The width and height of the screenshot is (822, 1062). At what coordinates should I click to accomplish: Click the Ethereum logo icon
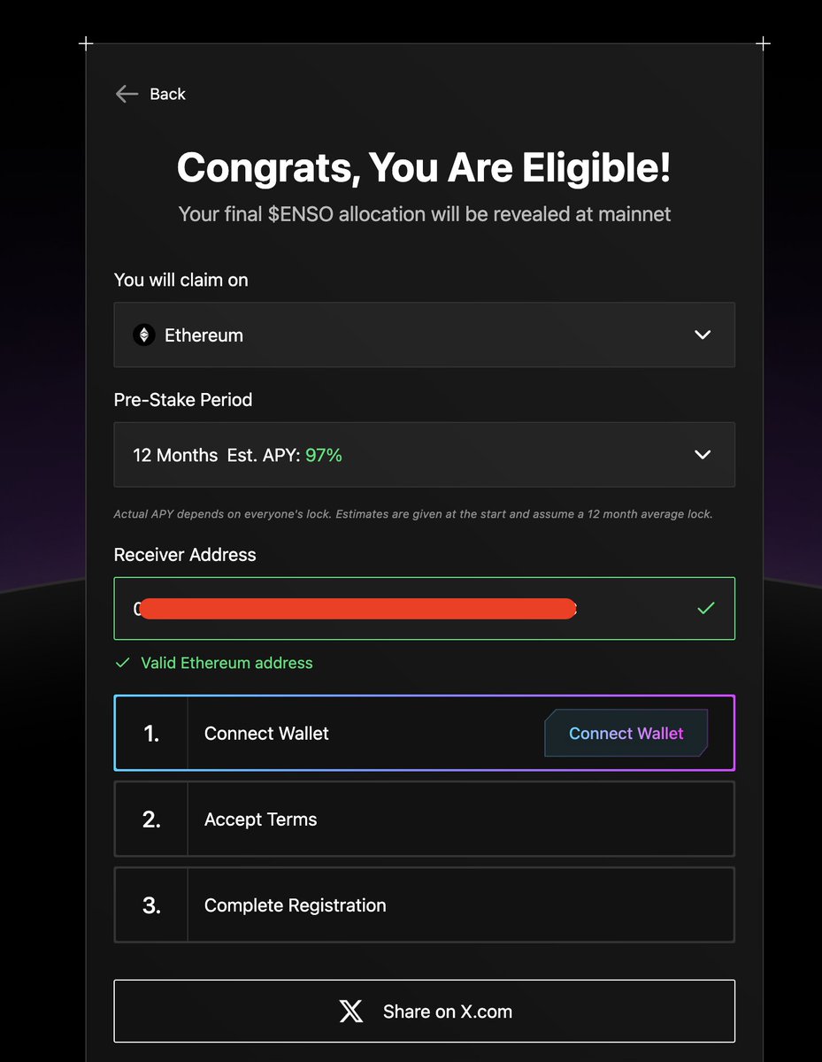tap(143, 335)
